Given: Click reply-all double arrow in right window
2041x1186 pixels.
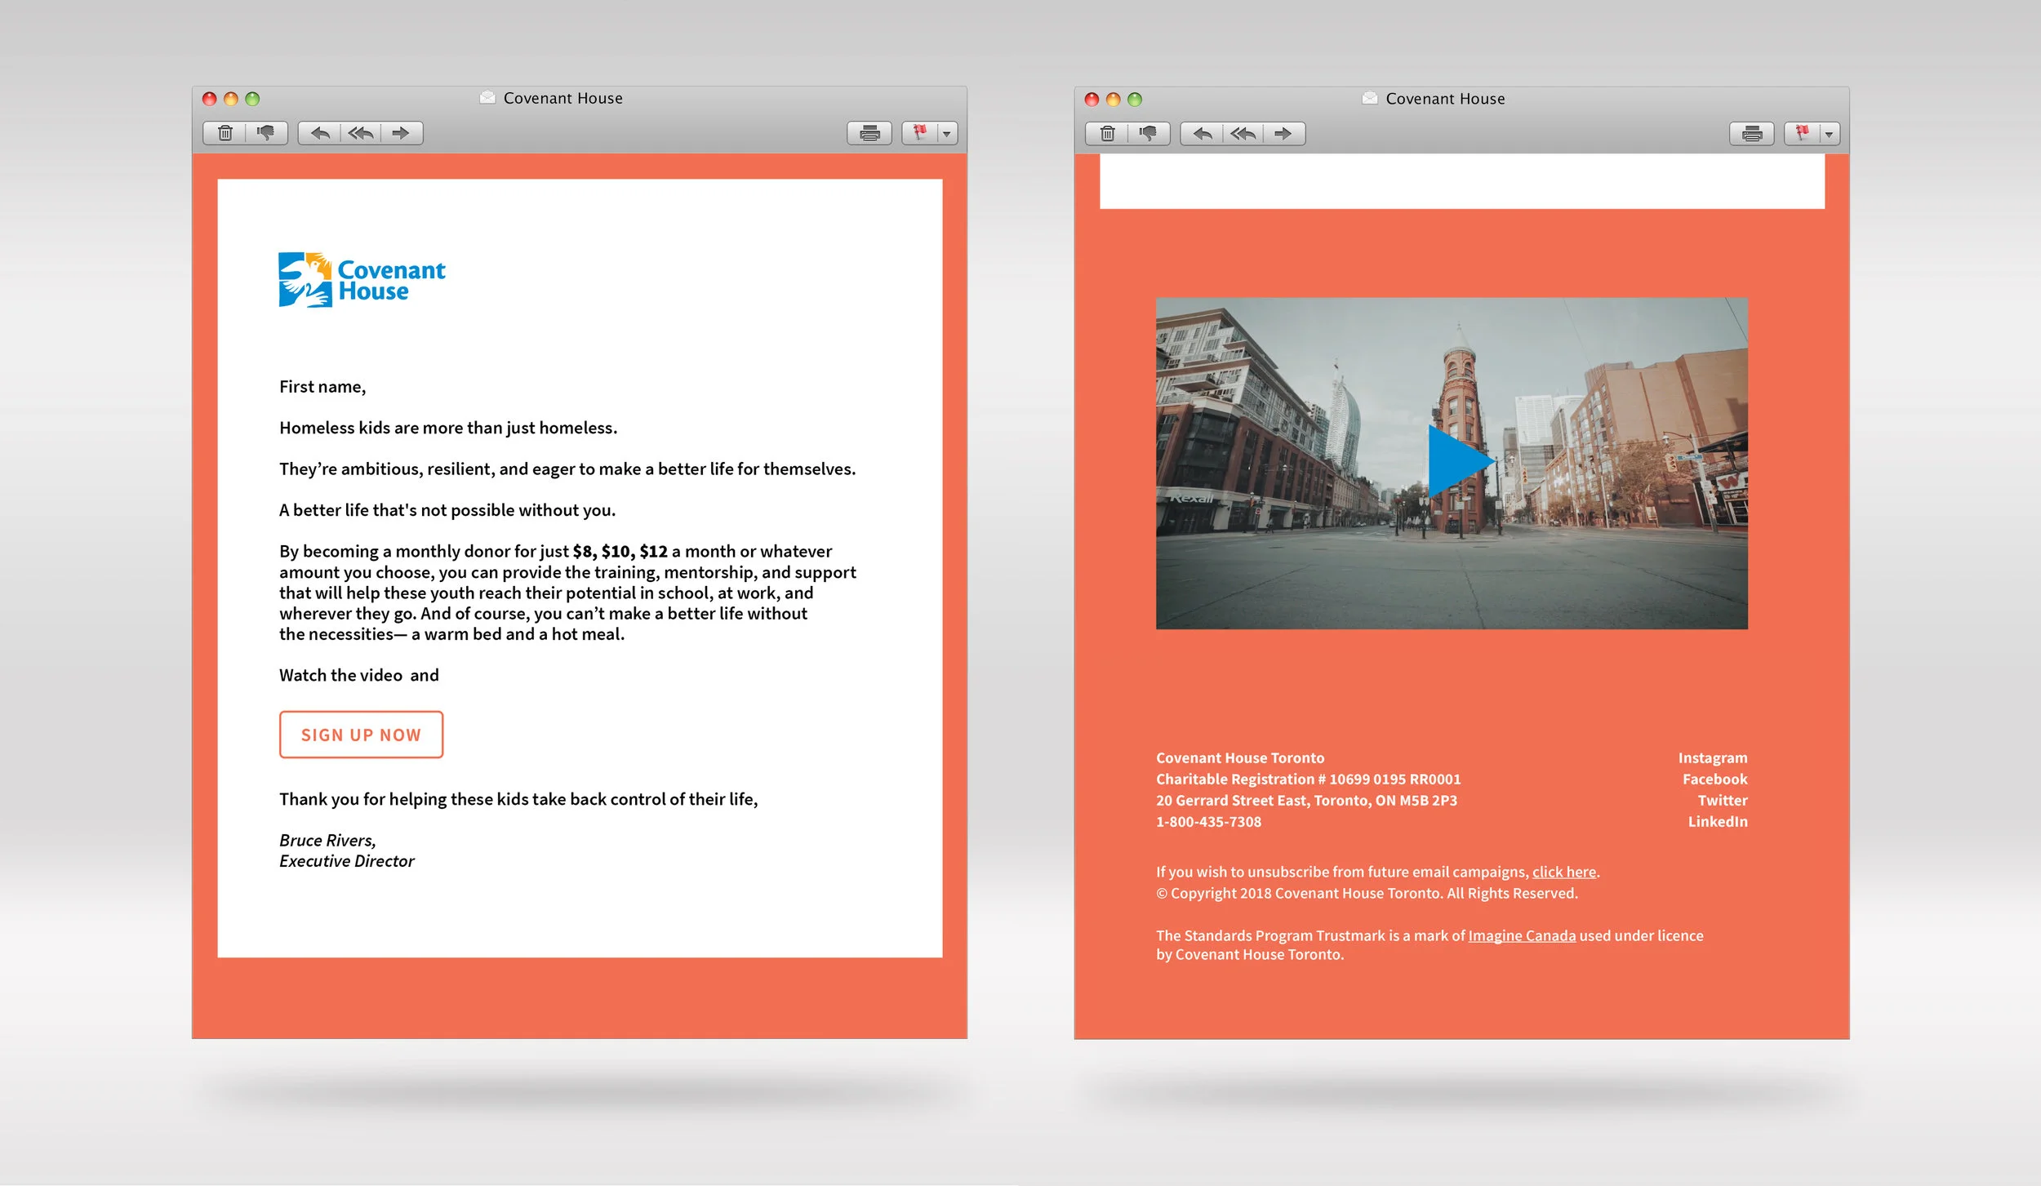Looking at the screenshot, I should coord(1243,134).
